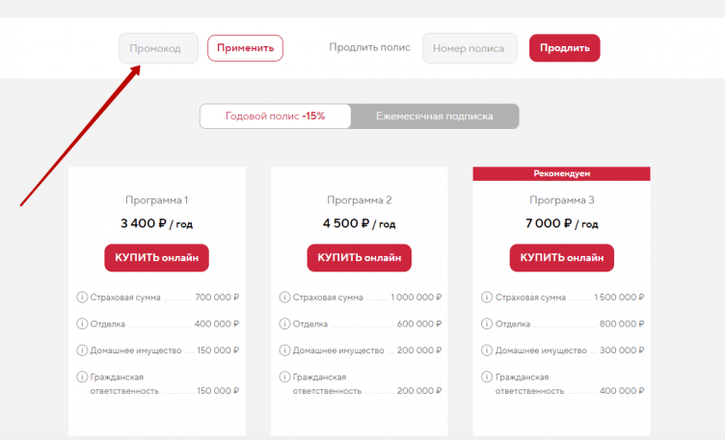Click info icon beside Программа 2 Гражданская ответственность
This screenshot has width=725, height=440.
pyautogui.click(x=284, y=376)
